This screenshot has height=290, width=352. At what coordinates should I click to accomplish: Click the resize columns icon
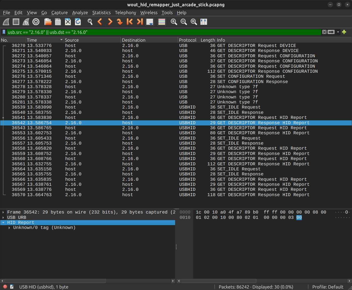(x=204, y=22)
